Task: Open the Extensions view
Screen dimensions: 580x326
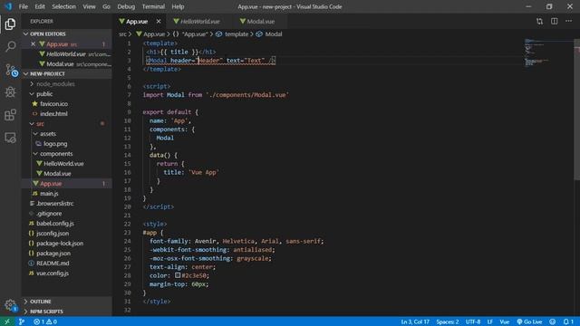Action: tap(10, 115)
